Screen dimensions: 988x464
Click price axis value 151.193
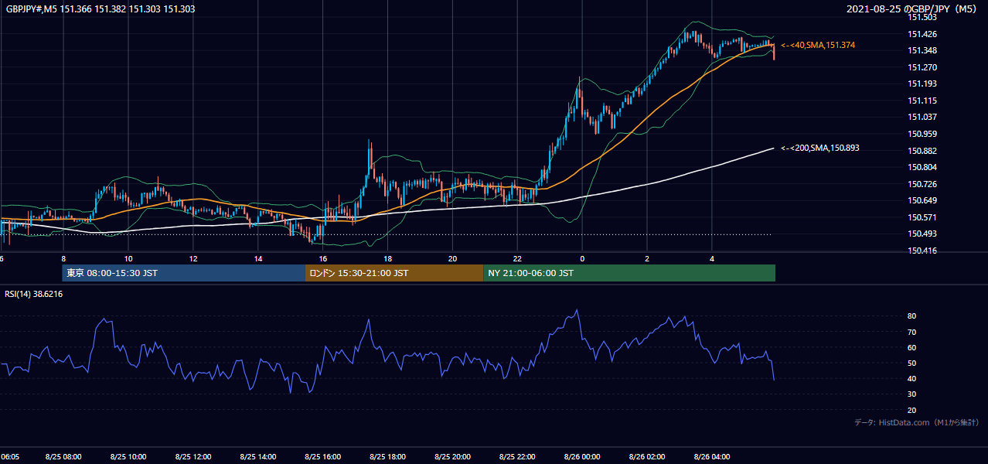click(922, 84)
